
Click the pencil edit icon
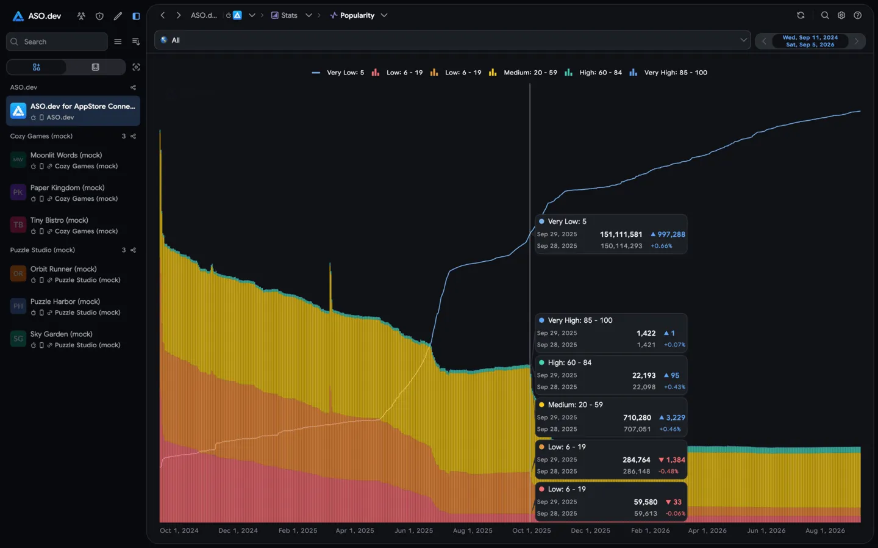(118, 16)
